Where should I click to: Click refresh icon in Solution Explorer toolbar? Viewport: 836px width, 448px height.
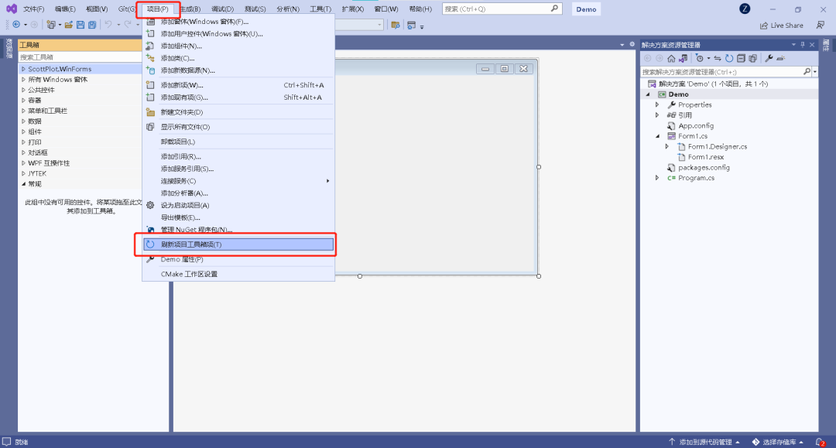coord(729,58)
